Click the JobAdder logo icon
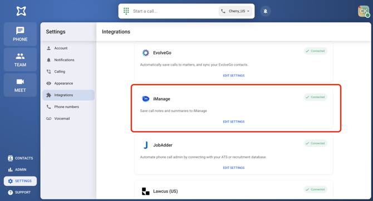Viewport: 373px width, 201px height. coord(146,145)
